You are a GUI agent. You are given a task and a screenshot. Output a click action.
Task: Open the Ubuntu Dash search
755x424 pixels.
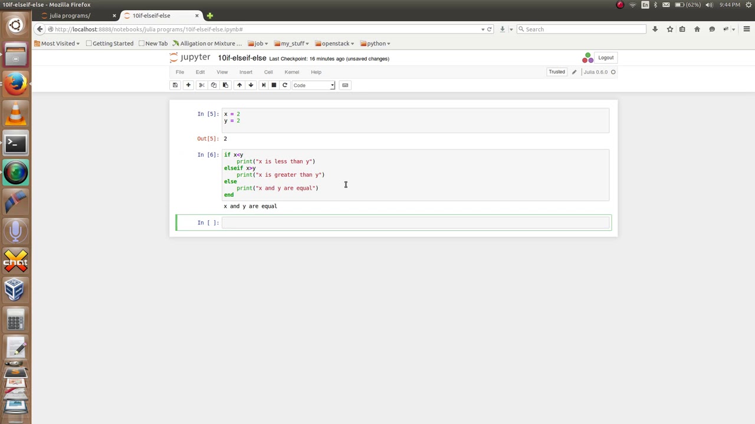pos(16,25)
